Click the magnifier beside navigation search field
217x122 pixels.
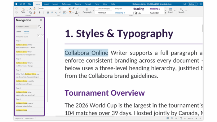pyautogui.click(x=39, y=27)
